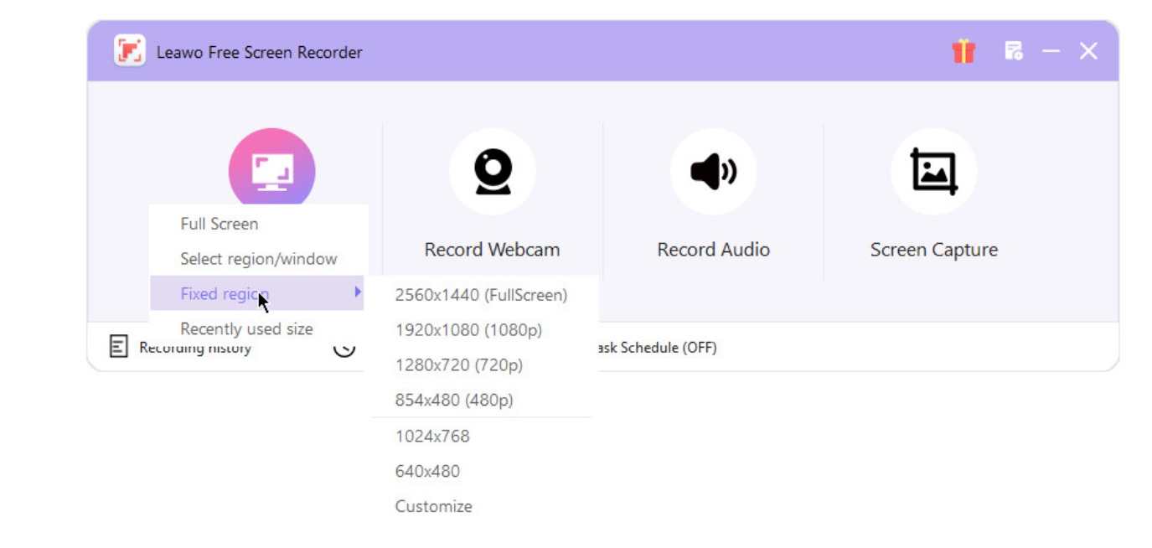Pick the 854x480 (480p) size
Screen dimensions: 1152x548
tap(453, 401)
